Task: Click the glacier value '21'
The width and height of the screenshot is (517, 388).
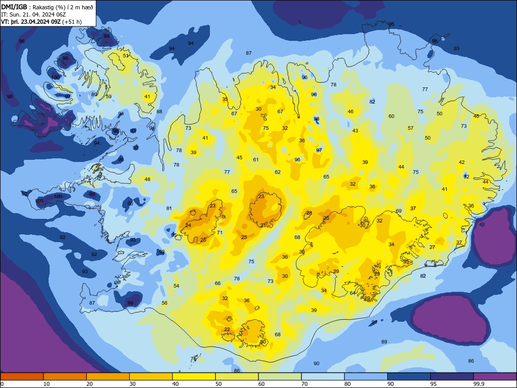Action: tap(263, 226)
